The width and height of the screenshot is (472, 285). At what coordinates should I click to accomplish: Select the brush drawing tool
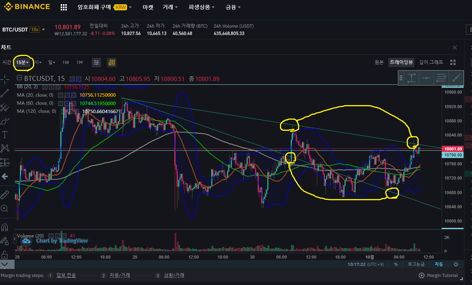5,121
